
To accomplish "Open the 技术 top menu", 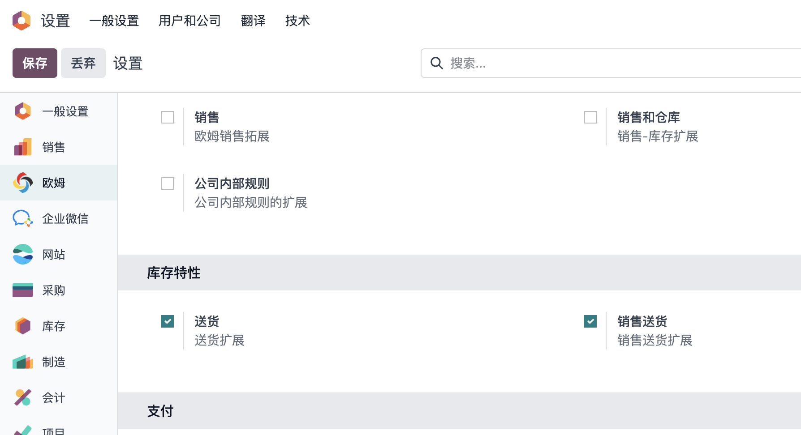I will click(297, 21).
